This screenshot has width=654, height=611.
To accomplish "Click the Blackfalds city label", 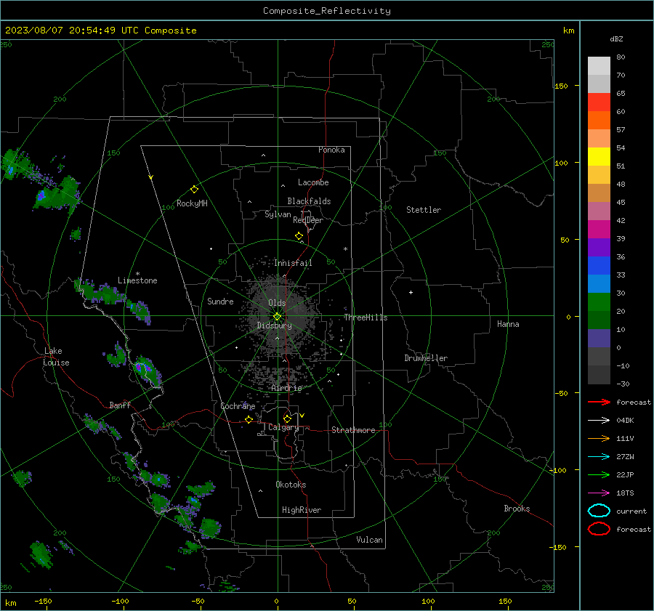I will 309,201.
